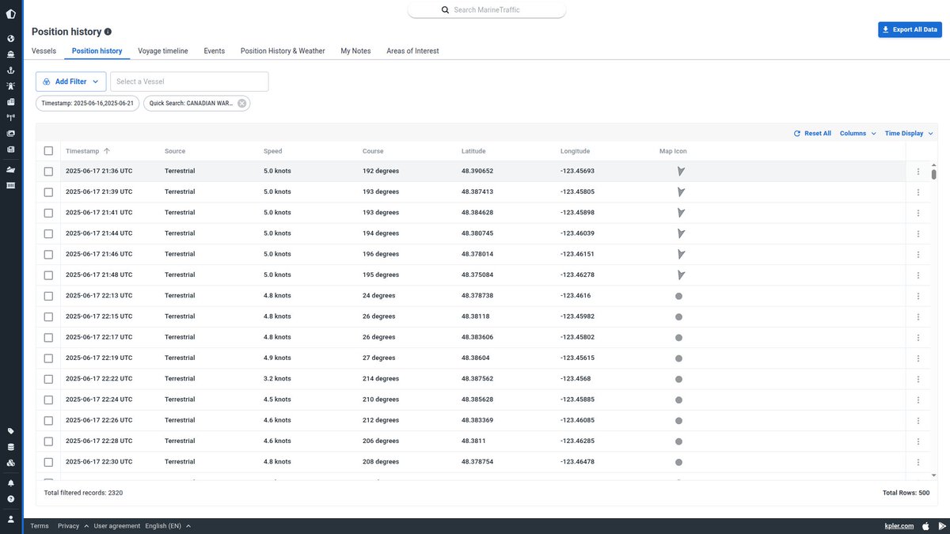
Task: Open the fleet ship icon in sidebar
Action: pyautogui.click(x=11, y=169)
